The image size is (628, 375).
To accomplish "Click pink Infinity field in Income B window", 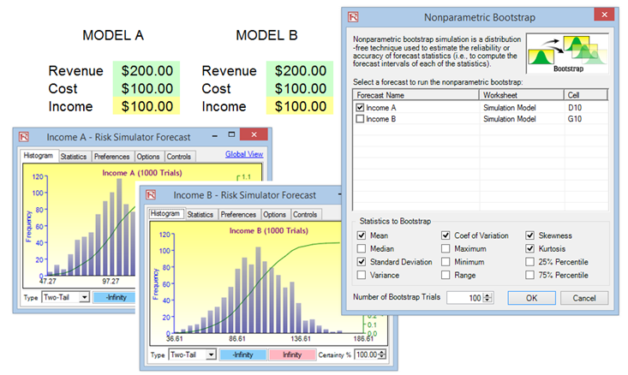I will tap(292, 354).
